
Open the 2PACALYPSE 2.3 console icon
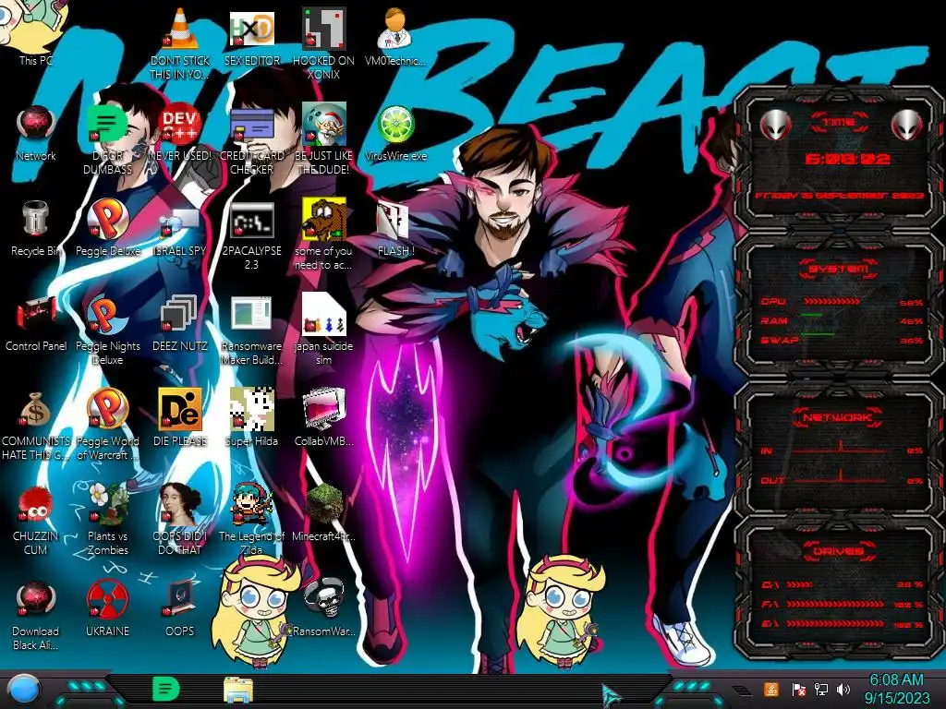point(252,220)
